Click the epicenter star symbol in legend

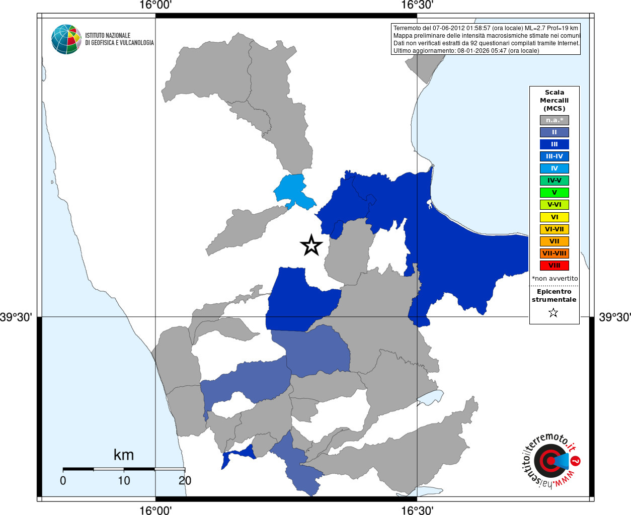pyautogui.click(x=554, y=313)
